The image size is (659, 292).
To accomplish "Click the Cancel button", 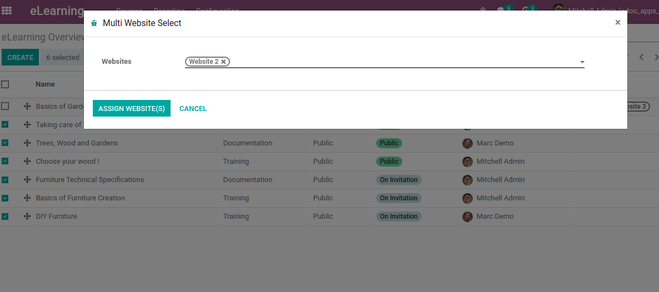I will coord(193,109).
